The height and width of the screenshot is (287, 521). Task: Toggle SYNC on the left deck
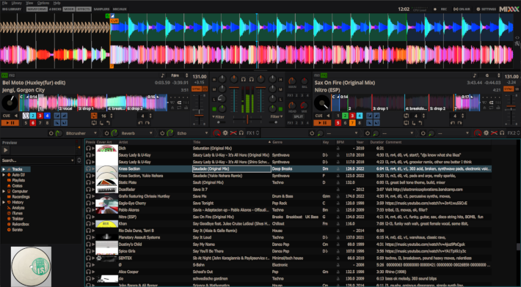[197, 89]
